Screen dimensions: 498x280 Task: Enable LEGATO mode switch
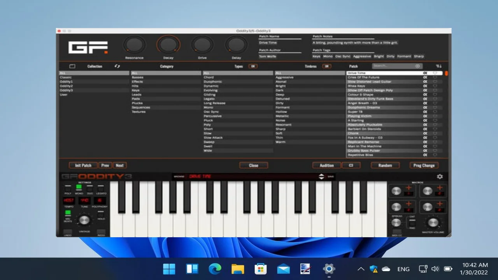101,188
